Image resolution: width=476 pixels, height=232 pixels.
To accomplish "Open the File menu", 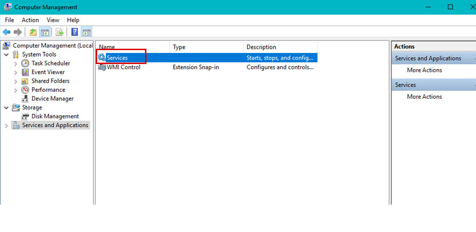I will pos(9,20).
